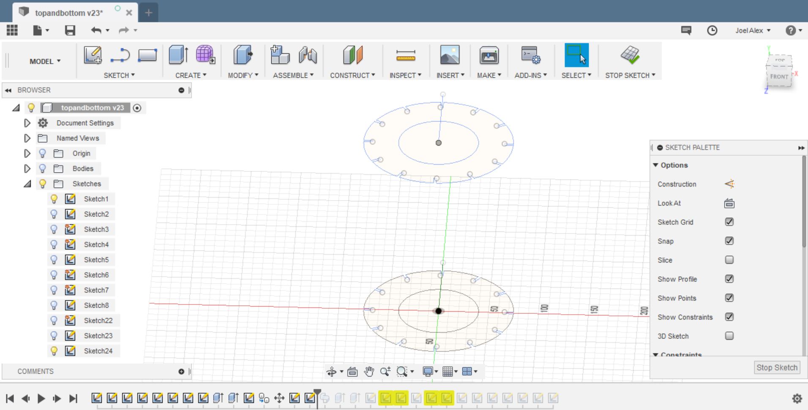Screen dimensions: 808x410
Task: Enable the Slice checkbox
Action: coord(729,260)
